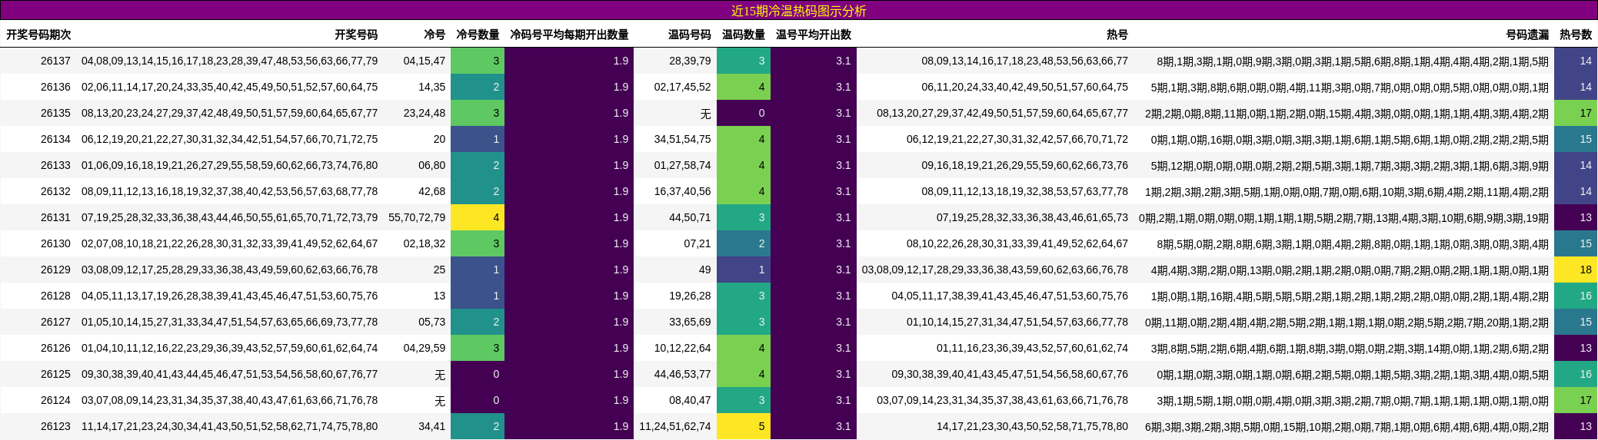Viewport: 1598px width, 440px height.
Task: Click the 冷号数量 column header
Action: pos(478,35)
